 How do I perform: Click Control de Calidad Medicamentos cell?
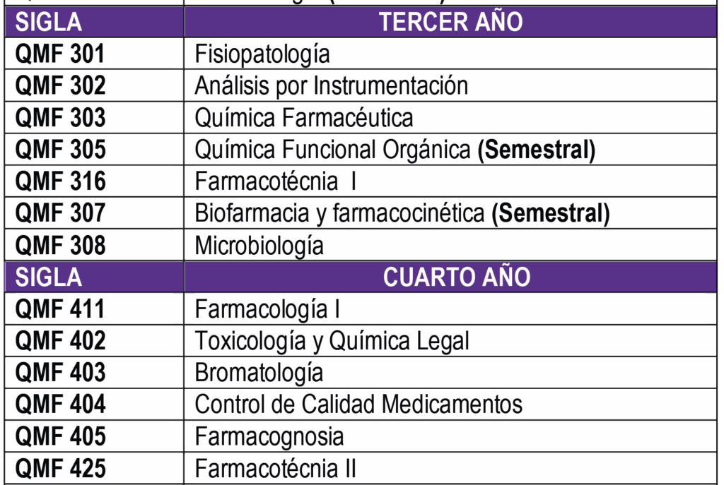tap(358, 405)
